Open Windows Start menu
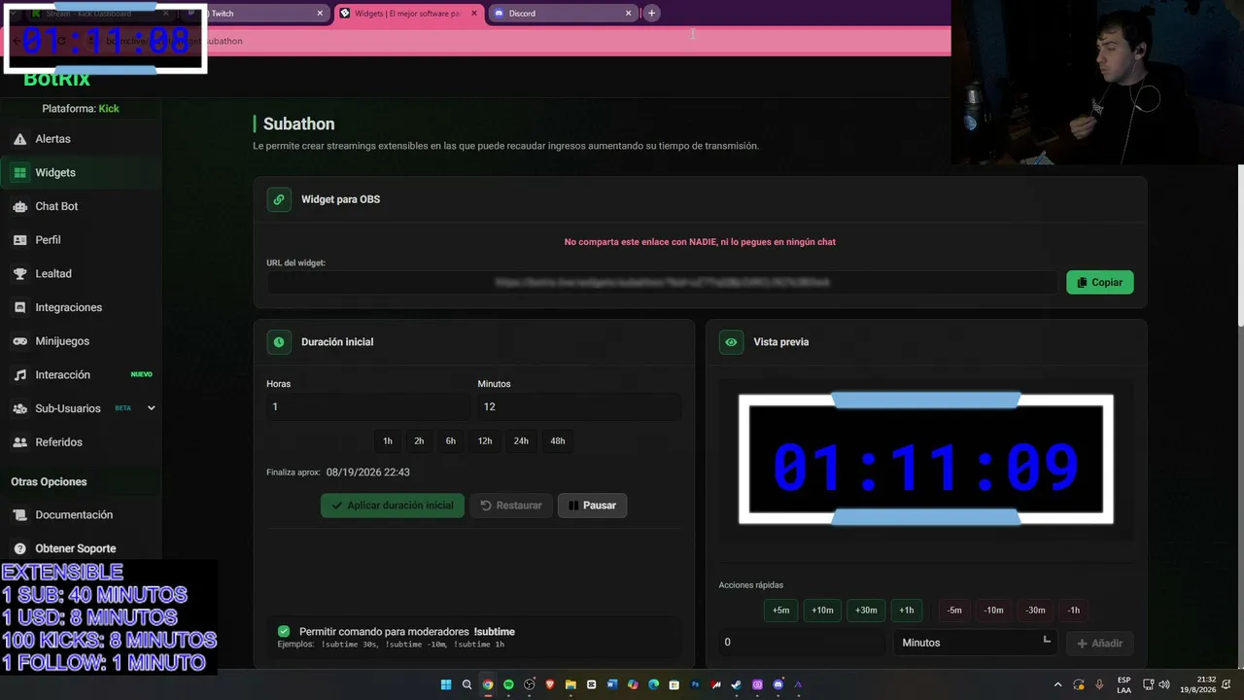 [x=446, y=684]
